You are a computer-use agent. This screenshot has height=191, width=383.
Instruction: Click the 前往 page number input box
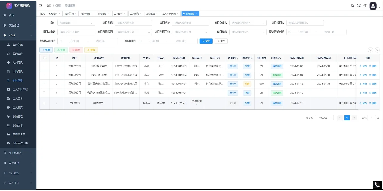(372, 118)
